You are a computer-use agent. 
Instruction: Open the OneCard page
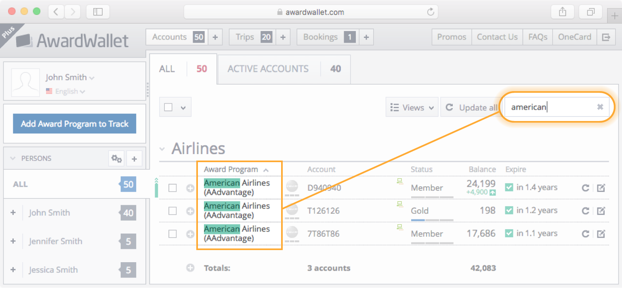pos(575,37)
